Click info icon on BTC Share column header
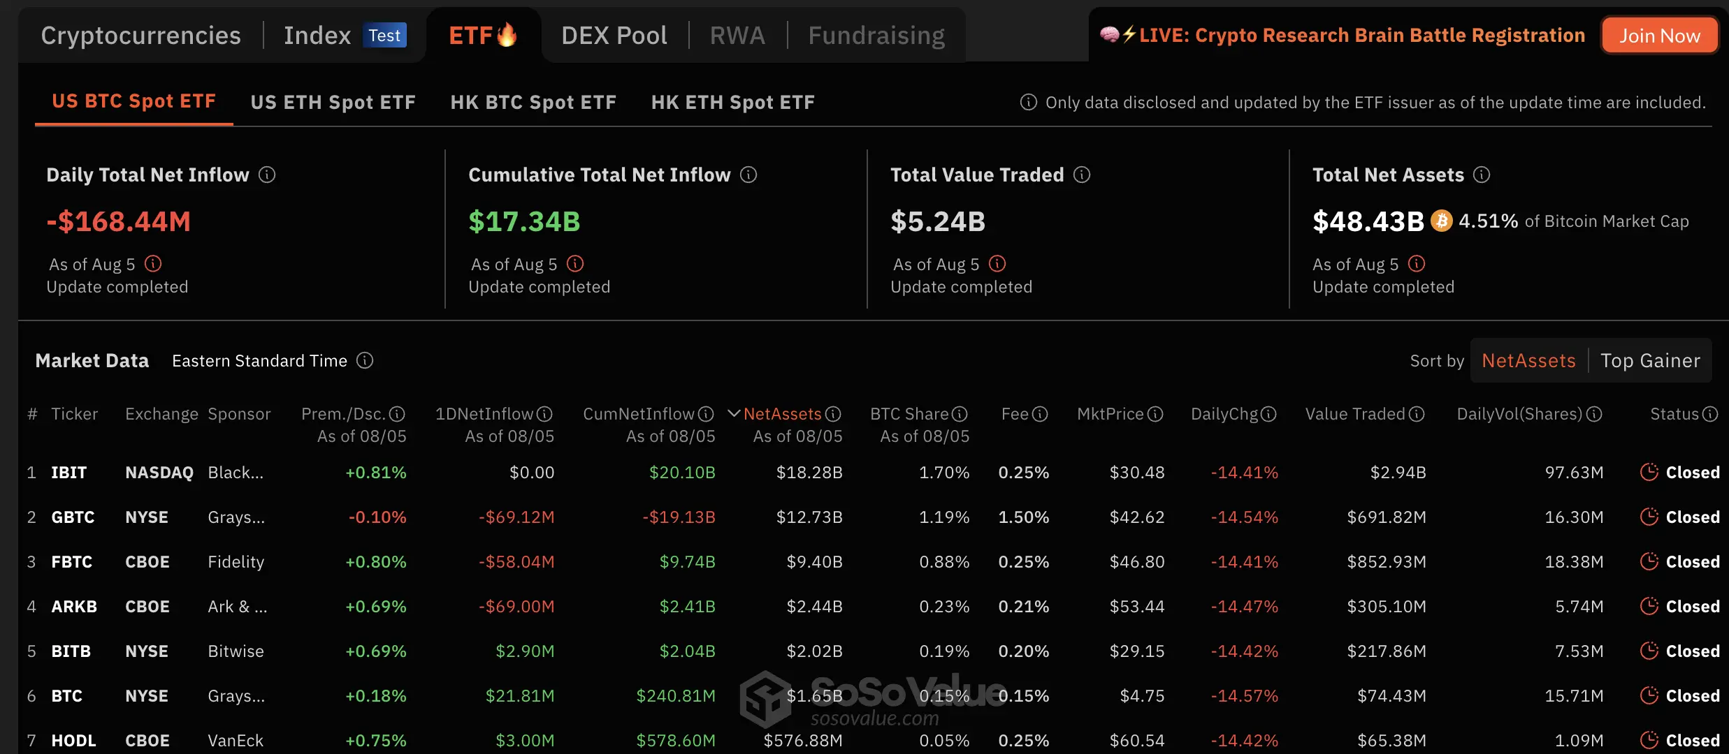 click(x=960, y=414)
